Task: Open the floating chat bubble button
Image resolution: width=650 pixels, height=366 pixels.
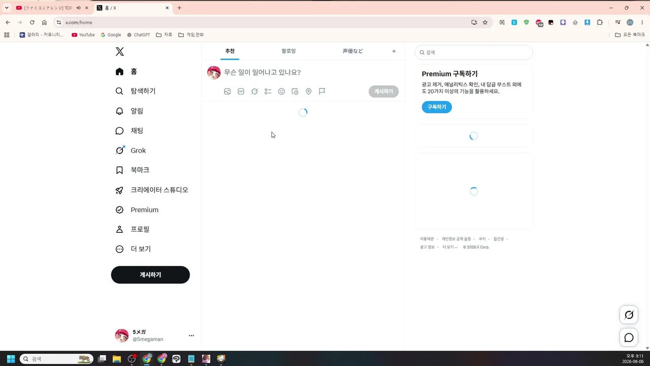Action: pyautogui.click(x=629, y=338)
